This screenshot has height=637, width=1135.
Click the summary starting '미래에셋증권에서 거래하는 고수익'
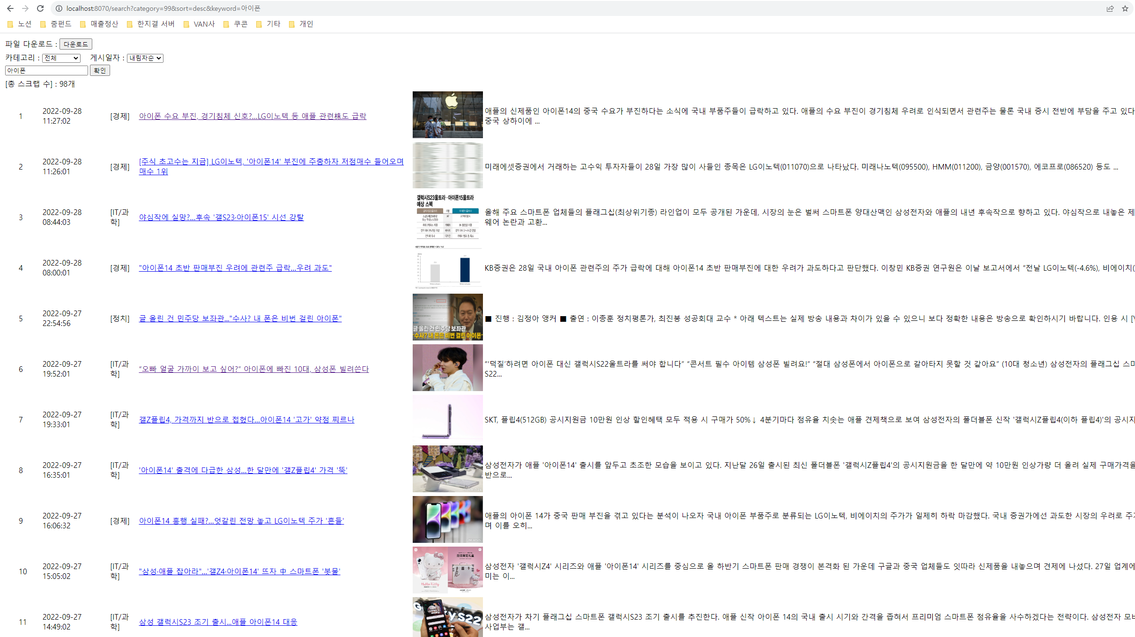pos(801,167)
